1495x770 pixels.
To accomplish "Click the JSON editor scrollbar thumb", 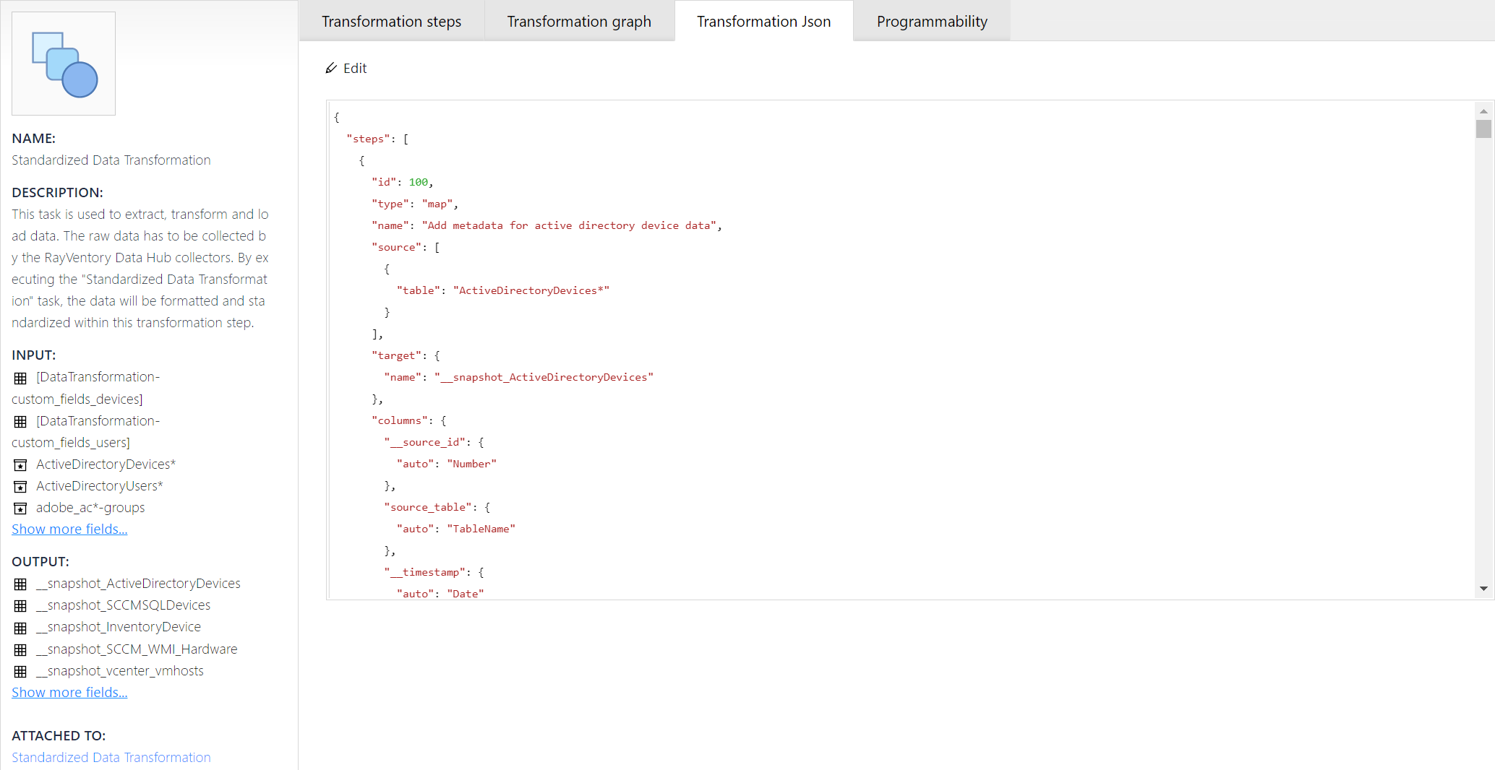I will [x=1483, y=129].
